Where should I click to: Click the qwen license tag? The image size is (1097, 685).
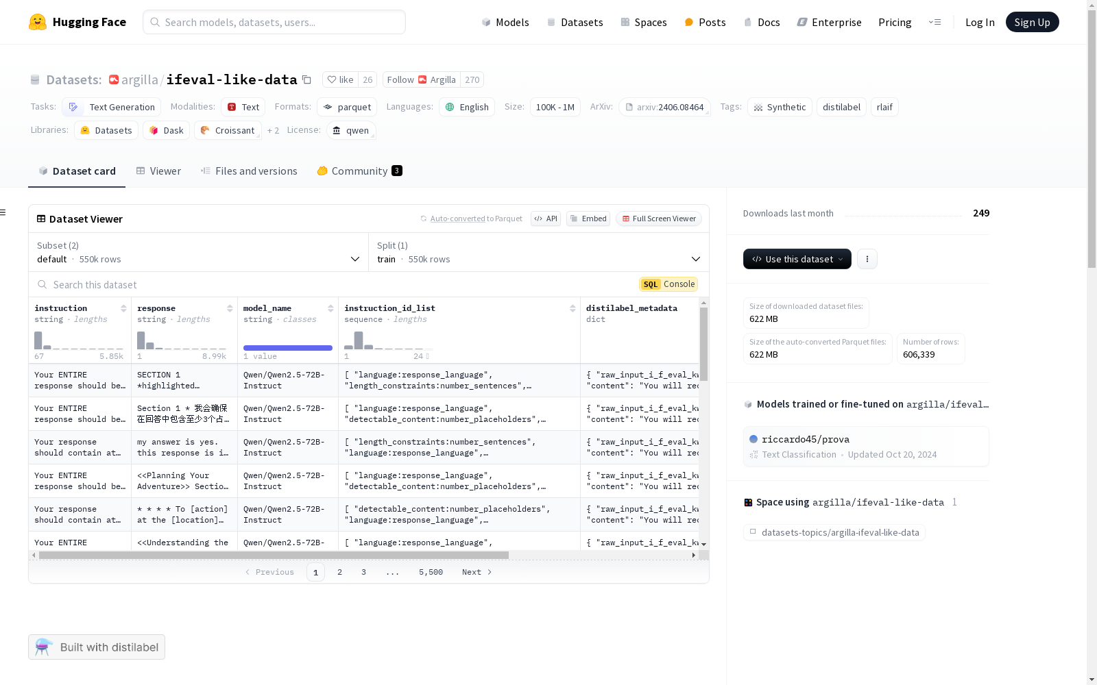point(351,130)
